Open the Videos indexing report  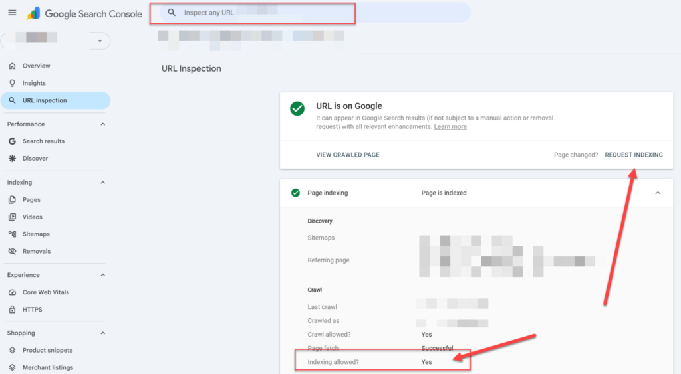coord(33,217)
